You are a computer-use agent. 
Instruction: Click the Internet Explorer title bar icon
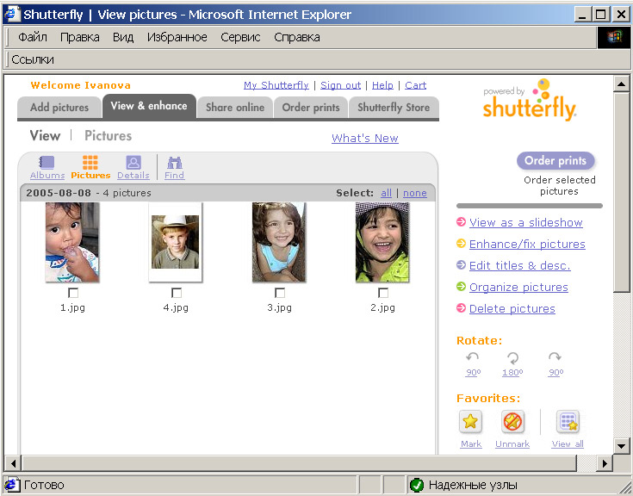11,15
